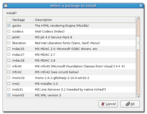
Task: Click the scrollbar down arrow
Action: point(138,96)
